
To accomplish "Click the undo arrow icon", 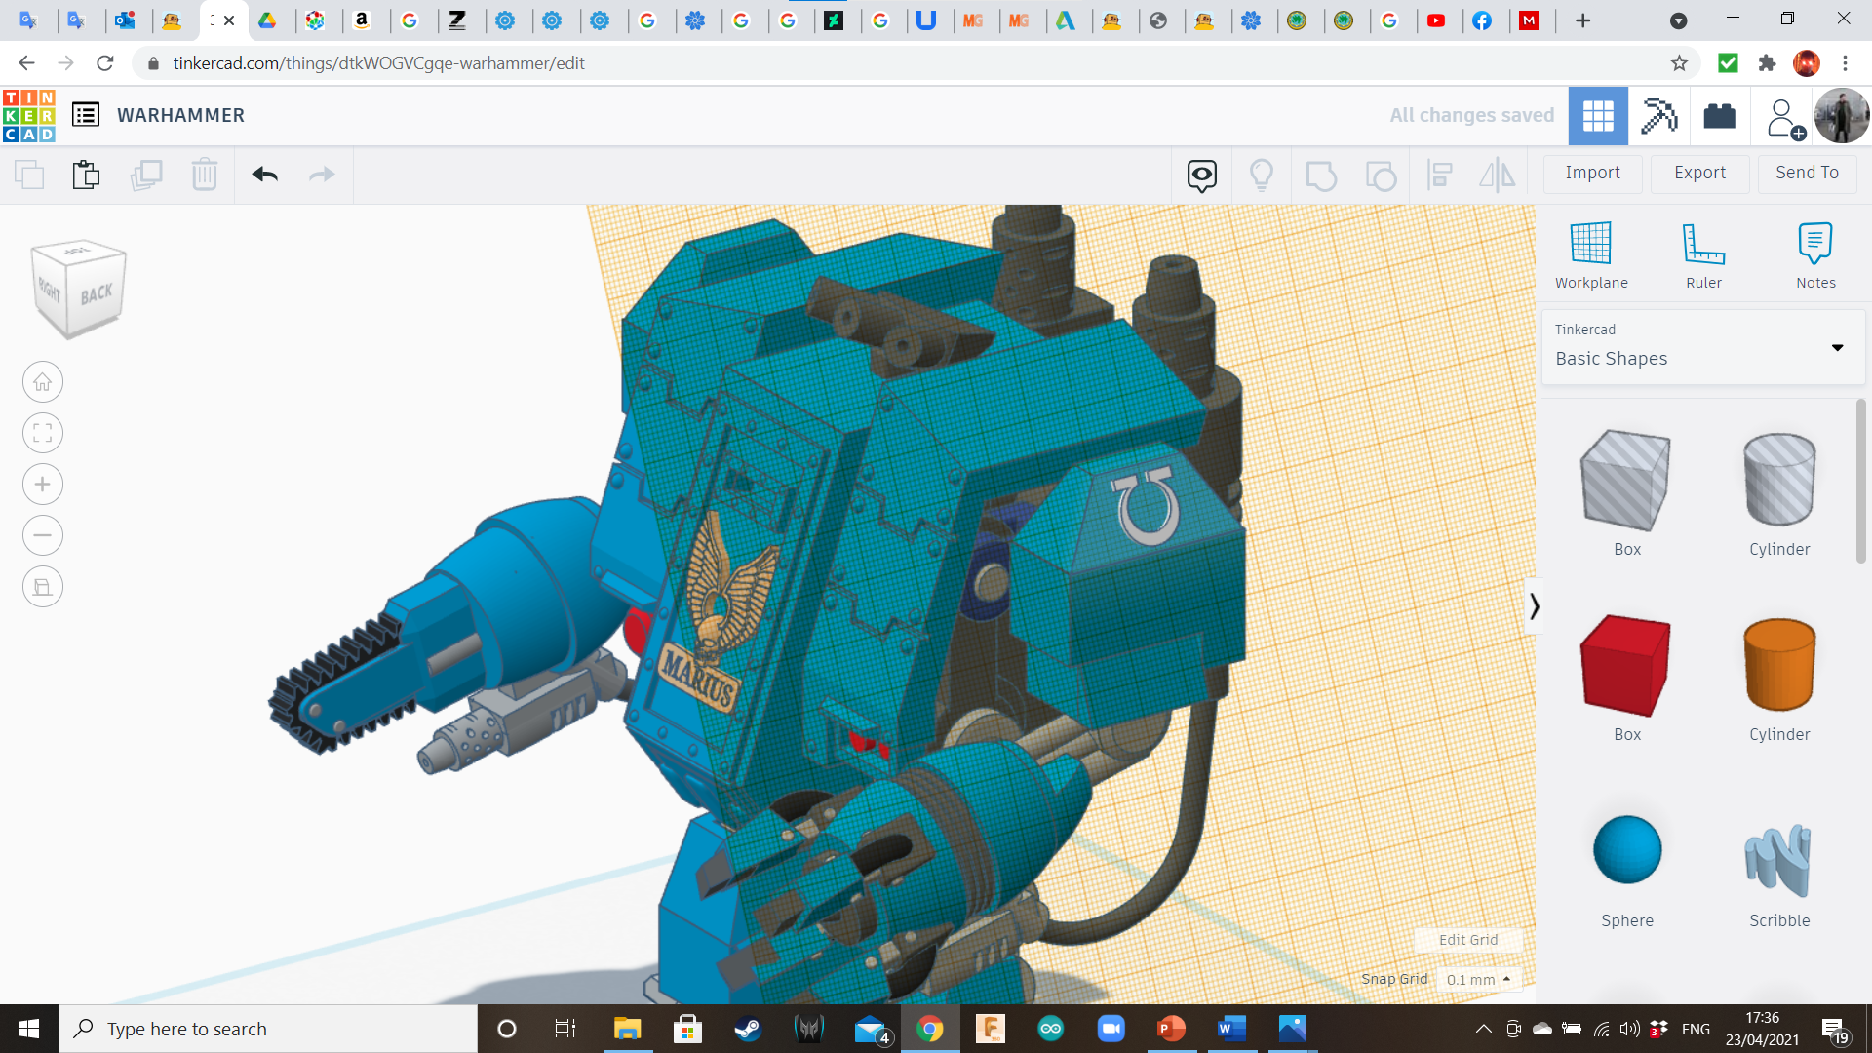I will point(264,175).
